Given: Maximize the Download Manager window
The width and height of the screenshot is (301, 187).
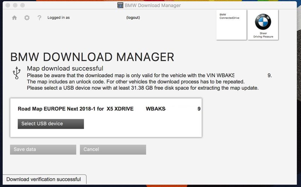Looking at the screenshot, I should coord(23,6).
